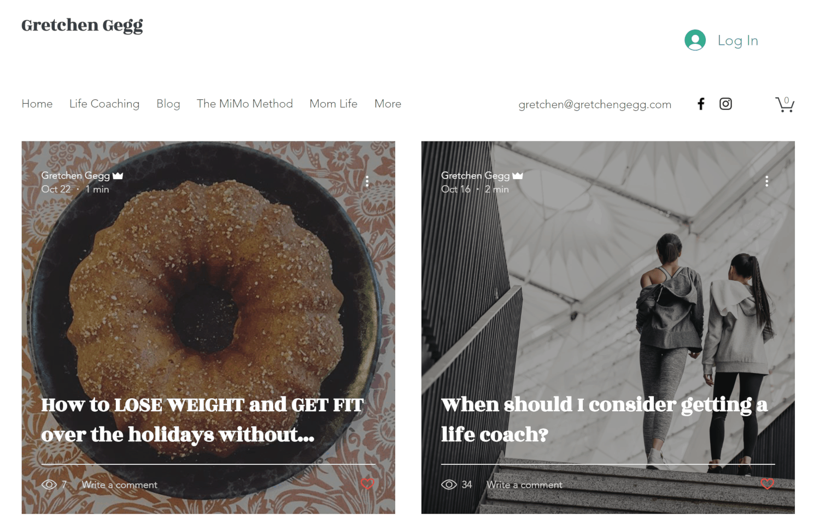This screenshot has height=526, width=820.
Task: Write a comment on life coach post
Action: (x=524, y=484)
